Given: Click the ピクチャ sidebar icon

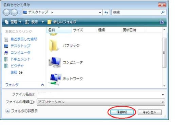Looking at the screenshot, I should [x=6, y=66].
